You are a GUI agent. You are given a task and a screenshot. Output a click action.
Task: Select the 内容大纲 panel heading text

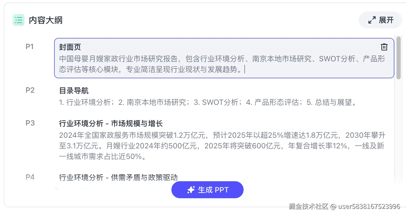45,20
